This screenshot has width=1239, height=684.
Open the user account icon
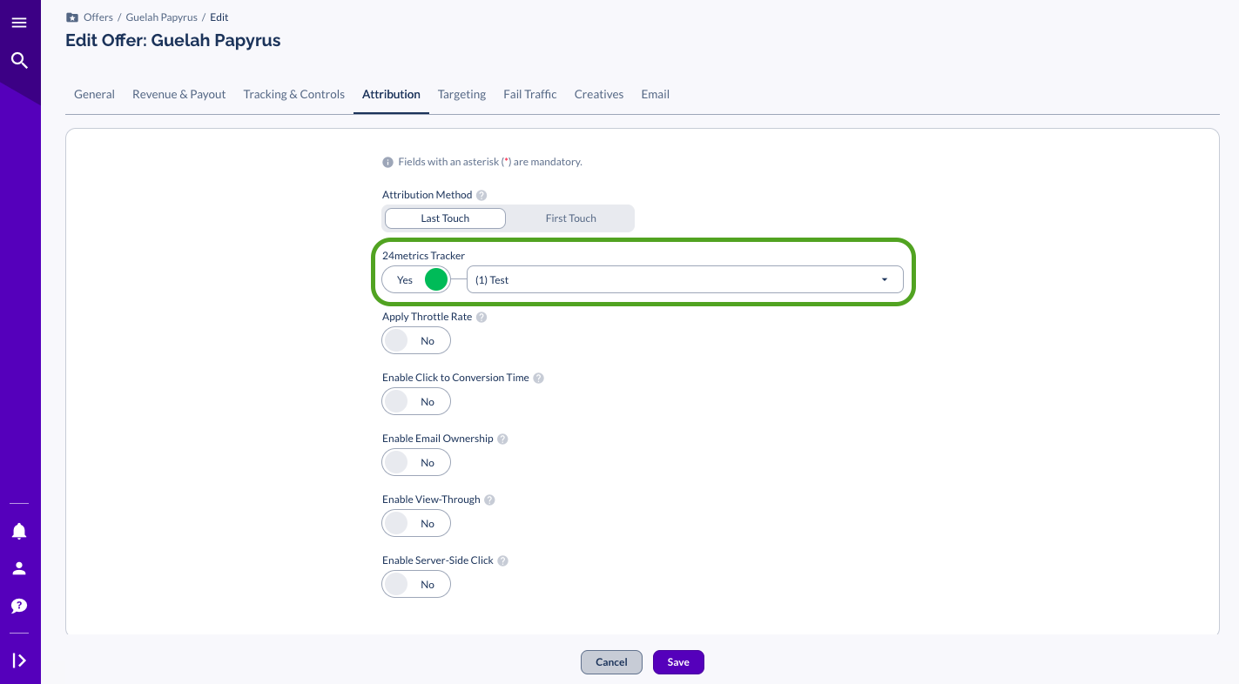point(19,568)
